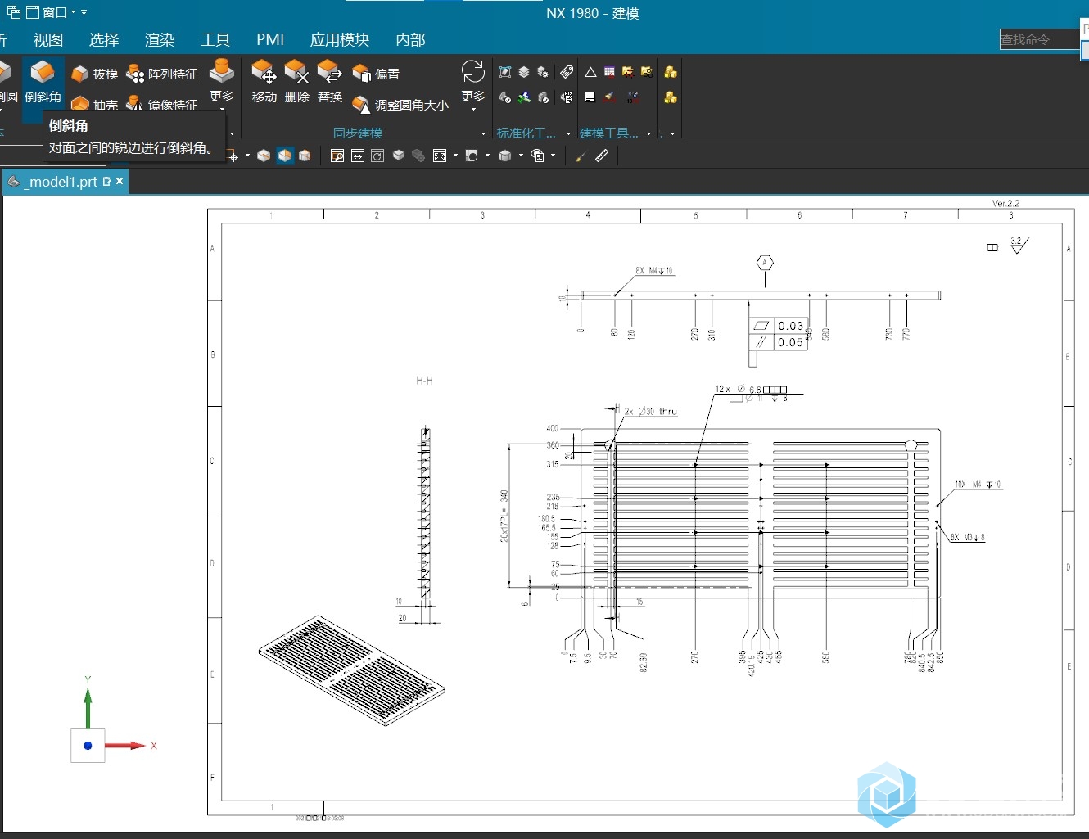
Task: Click the 查找命令 search field
Action: [1039, 39]
